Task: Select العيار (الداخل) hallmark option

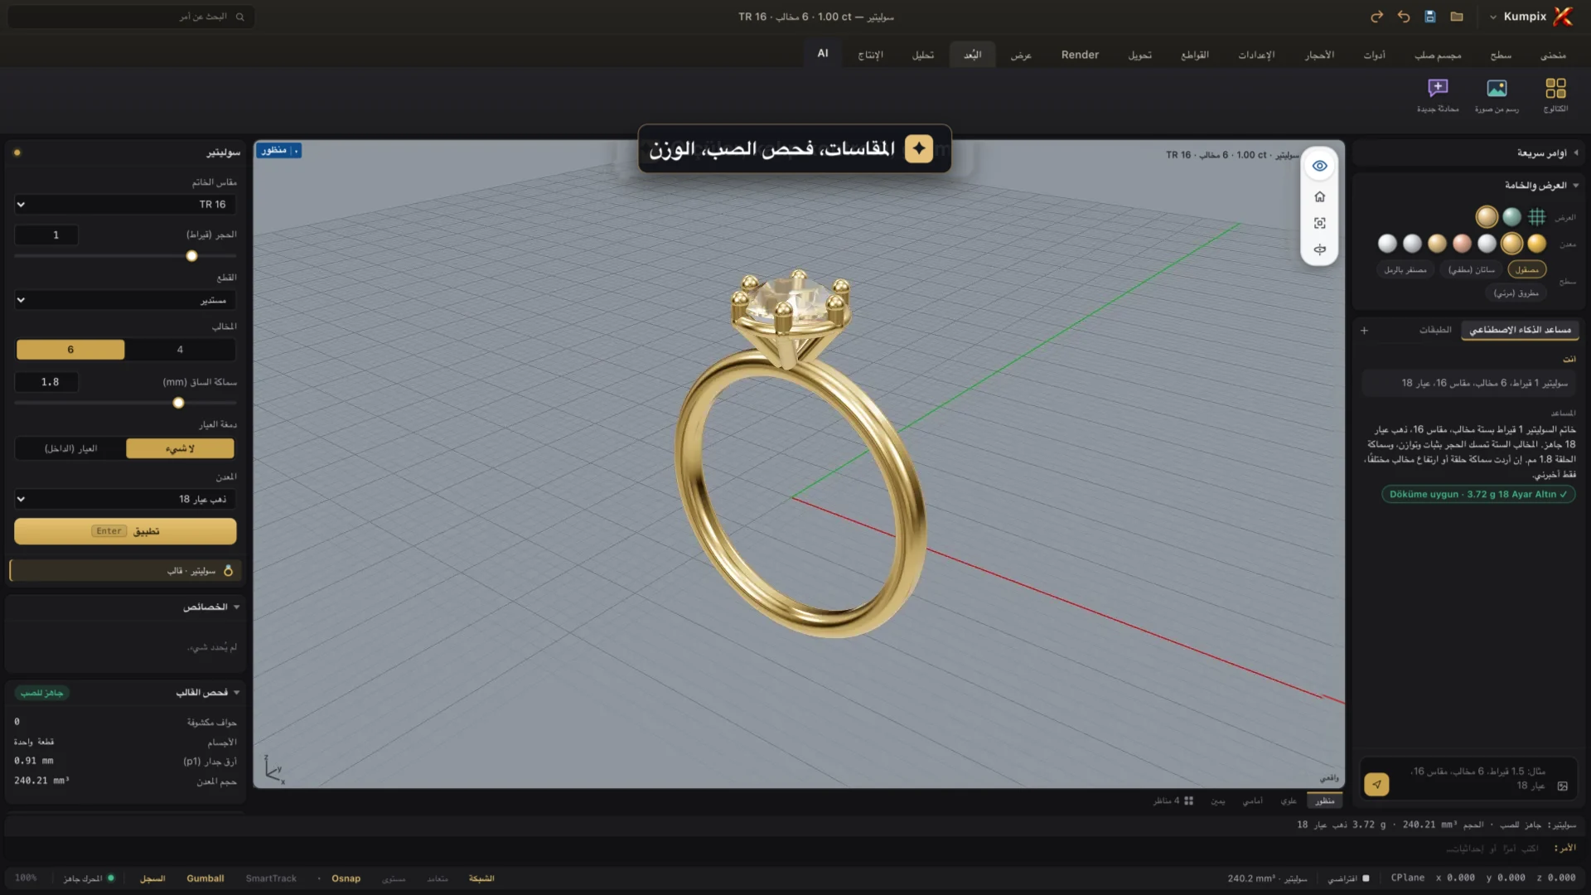Action: [x=70, y=448]
